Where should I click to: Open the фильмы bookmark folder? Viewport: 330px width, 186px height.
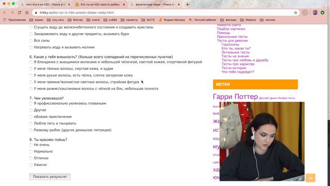click(x=228, y=20)
